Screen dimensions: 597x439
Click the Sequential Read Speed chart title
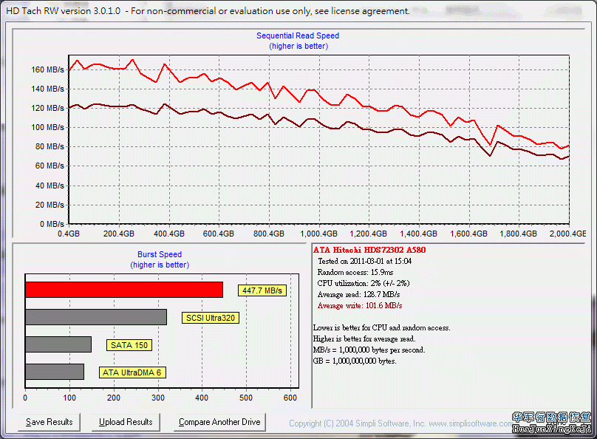click(x=298, y=35)
